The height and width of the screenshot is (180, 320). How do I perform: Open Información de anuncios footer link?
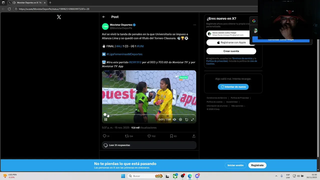[x=217, y=106]
